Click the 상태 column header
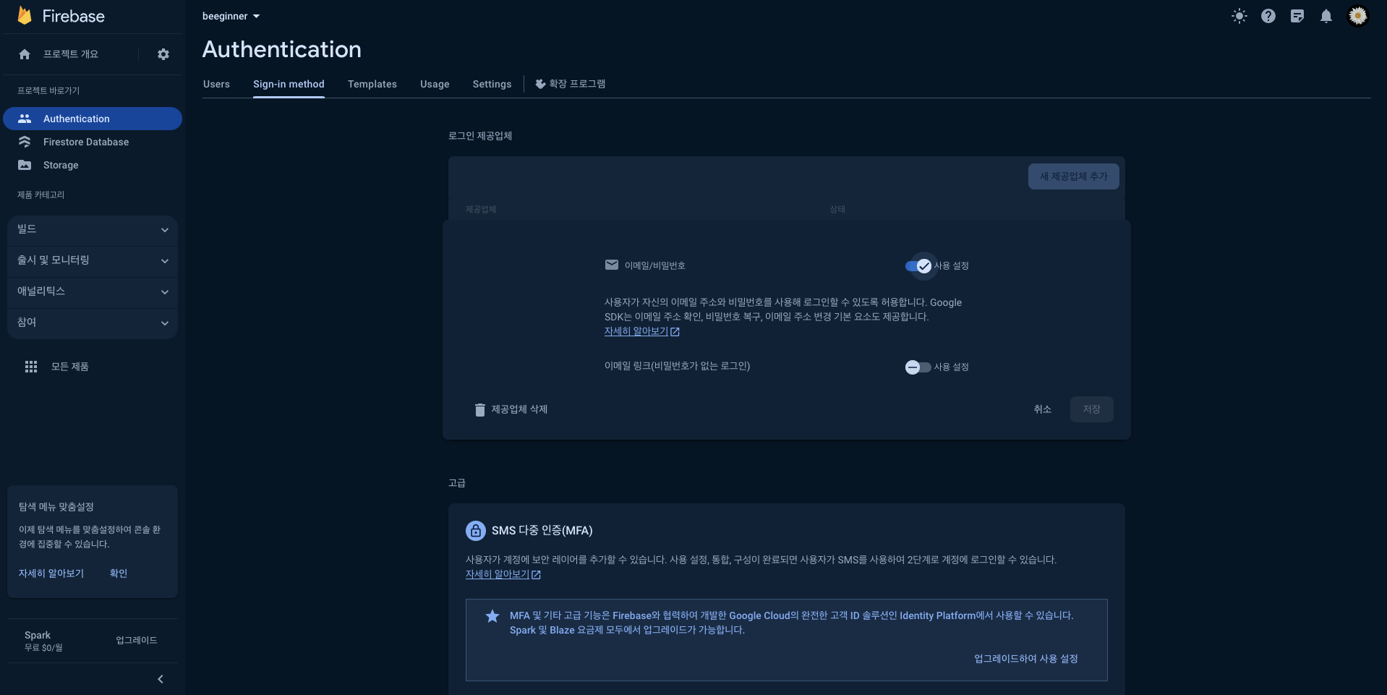The image size is (1387, 695). [837, 210]
